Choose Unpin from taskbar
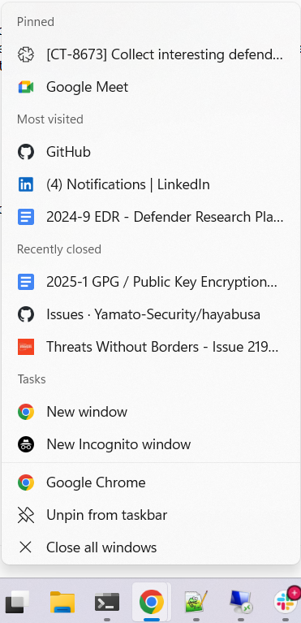 tap(151, 515)
